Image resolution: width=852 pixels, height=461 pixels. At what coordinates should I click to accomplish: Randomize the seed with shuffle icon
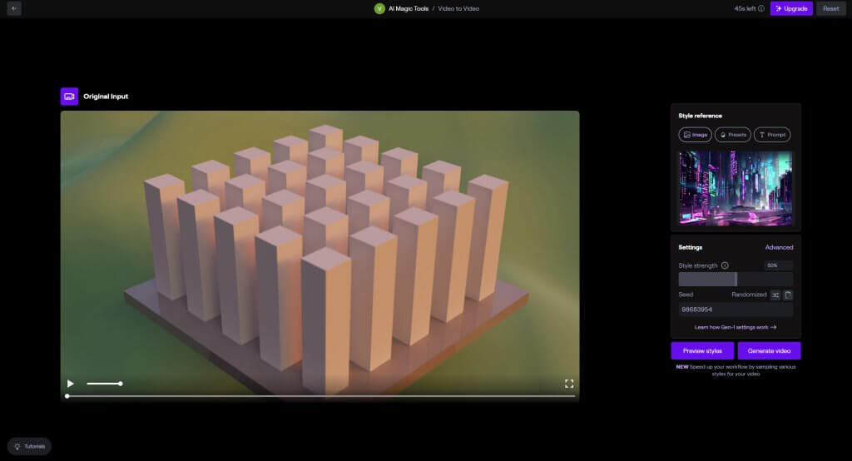775,295
